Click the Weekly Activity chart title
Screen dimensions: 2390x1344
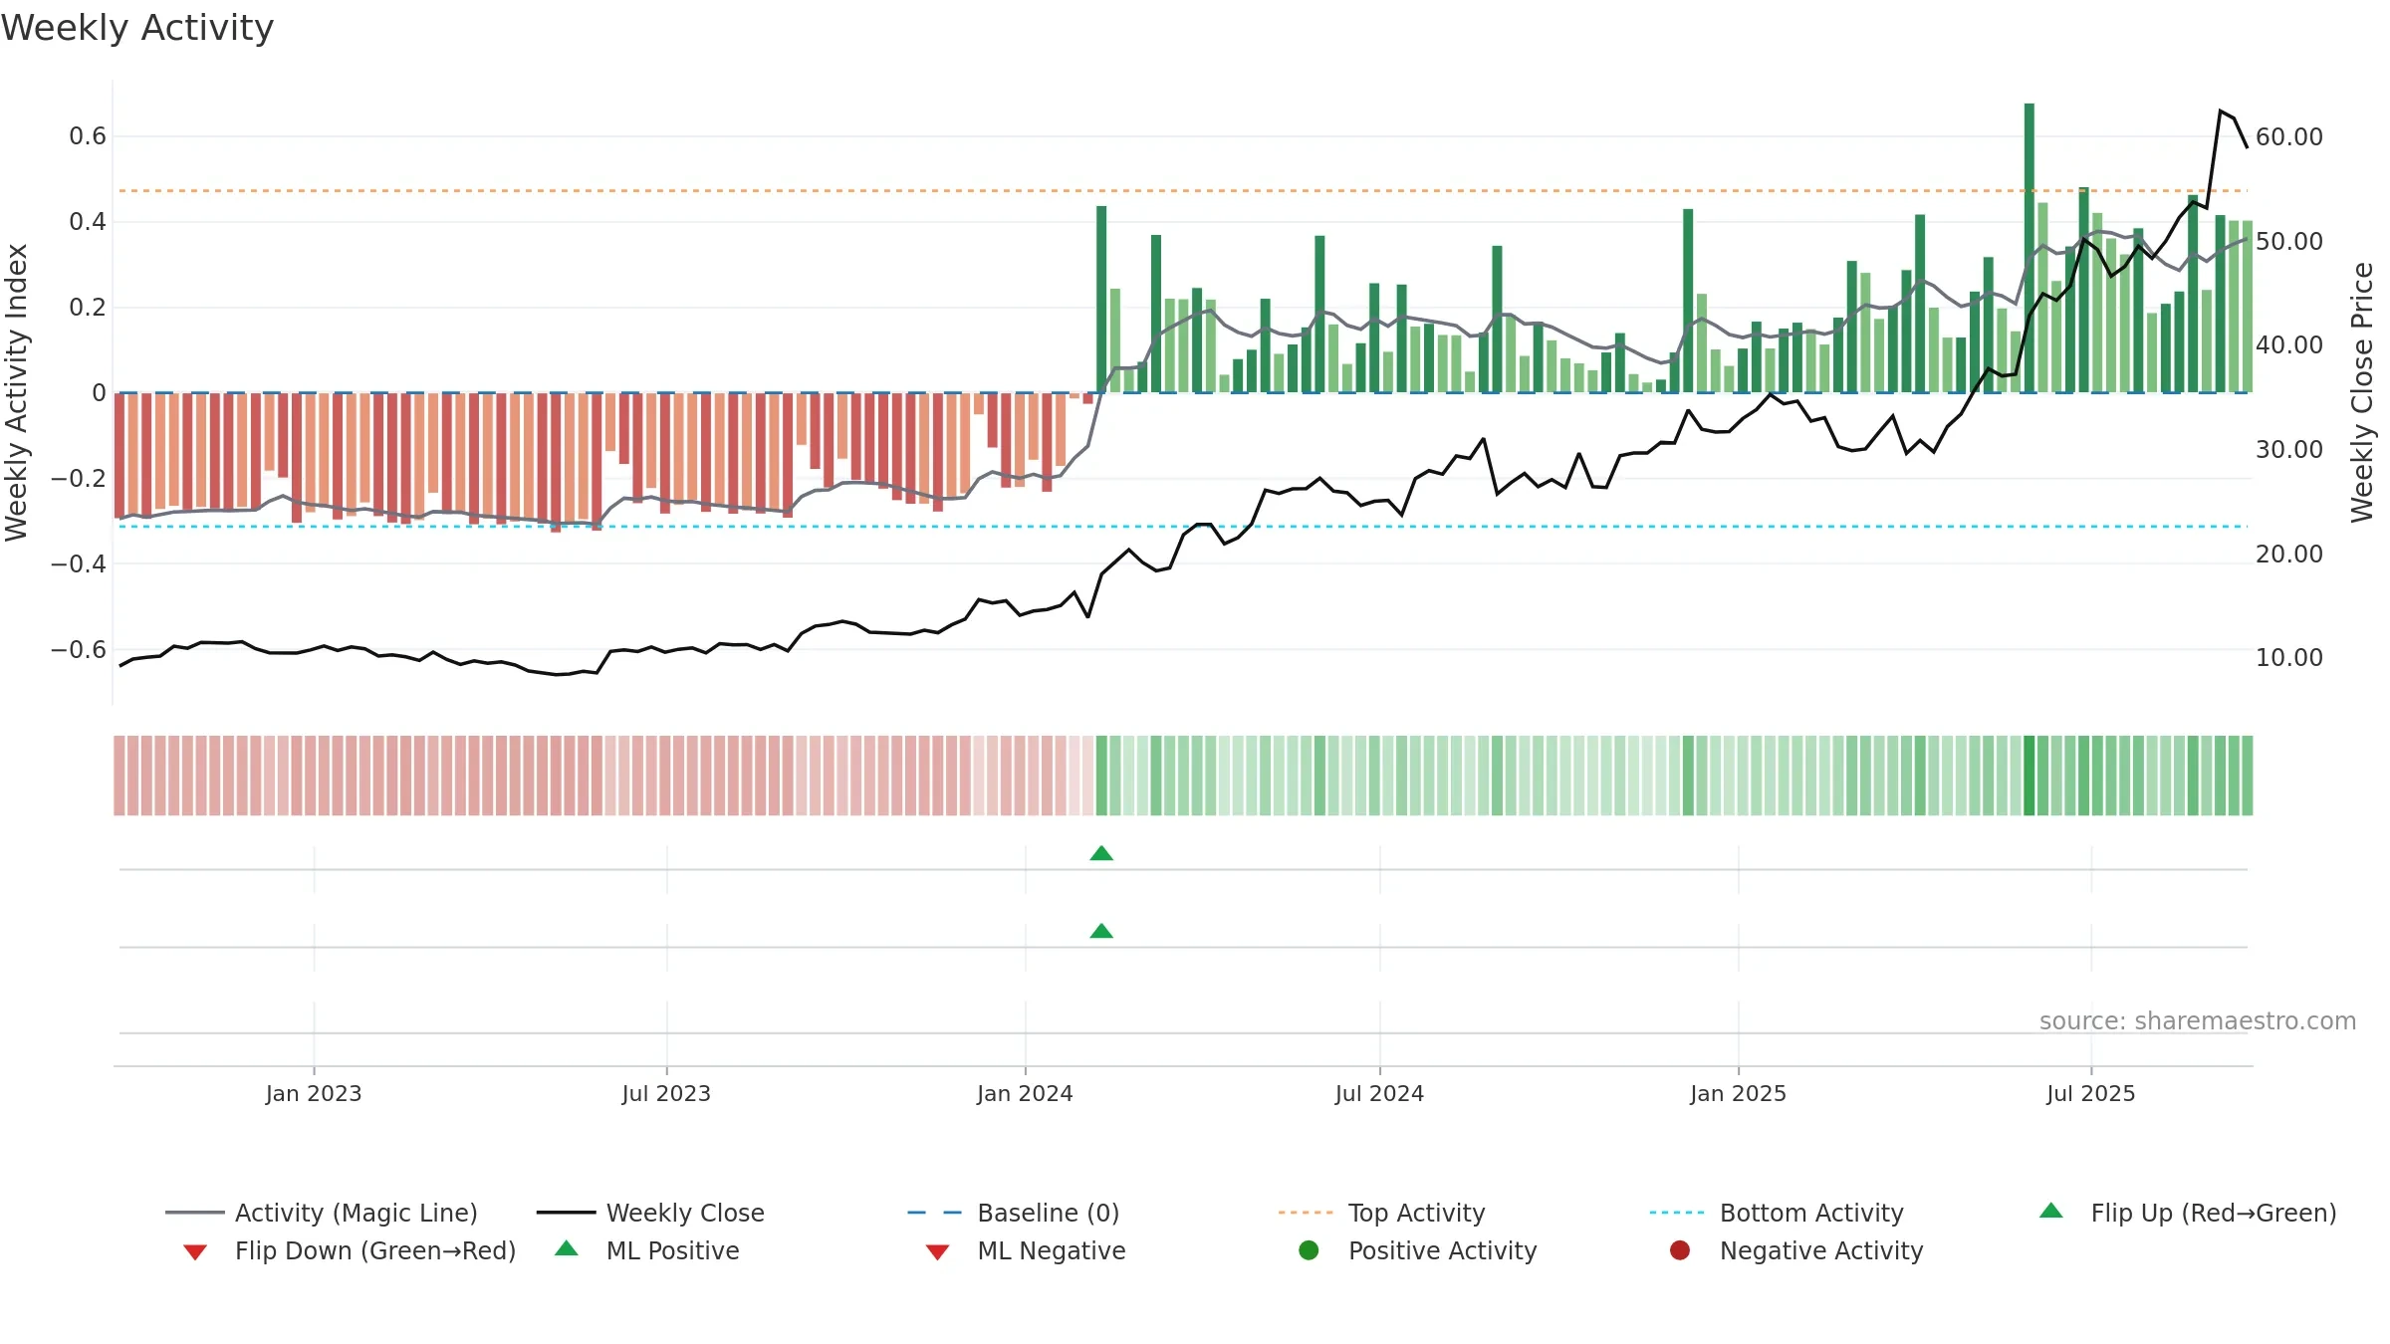(x=137, y=28)
